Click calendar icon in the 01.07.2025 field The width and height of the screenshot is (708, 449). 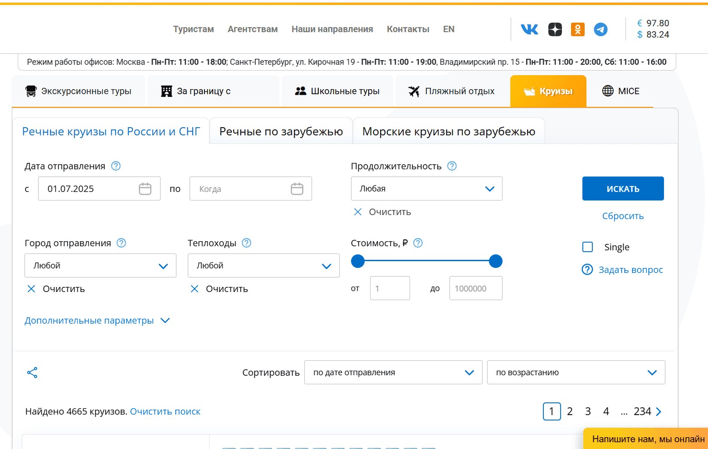click(x=145, y=189)
